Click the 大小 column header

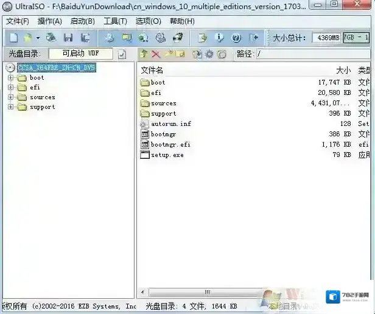click(343, 71)
